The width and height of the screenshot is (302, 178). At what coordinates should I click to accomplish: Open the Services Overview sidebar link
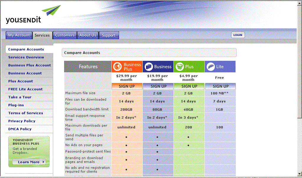coord(26,57)
